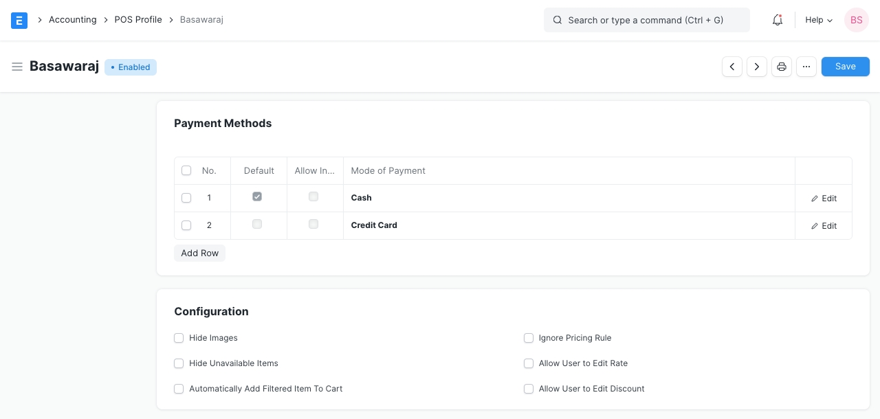Enable Allow User to Edit Discount

[529, 389]
